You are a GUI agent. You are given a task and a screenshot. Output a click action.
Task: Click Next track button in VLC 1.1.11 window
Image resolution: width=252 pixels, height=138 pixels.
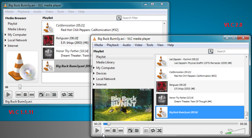[32, 95]
